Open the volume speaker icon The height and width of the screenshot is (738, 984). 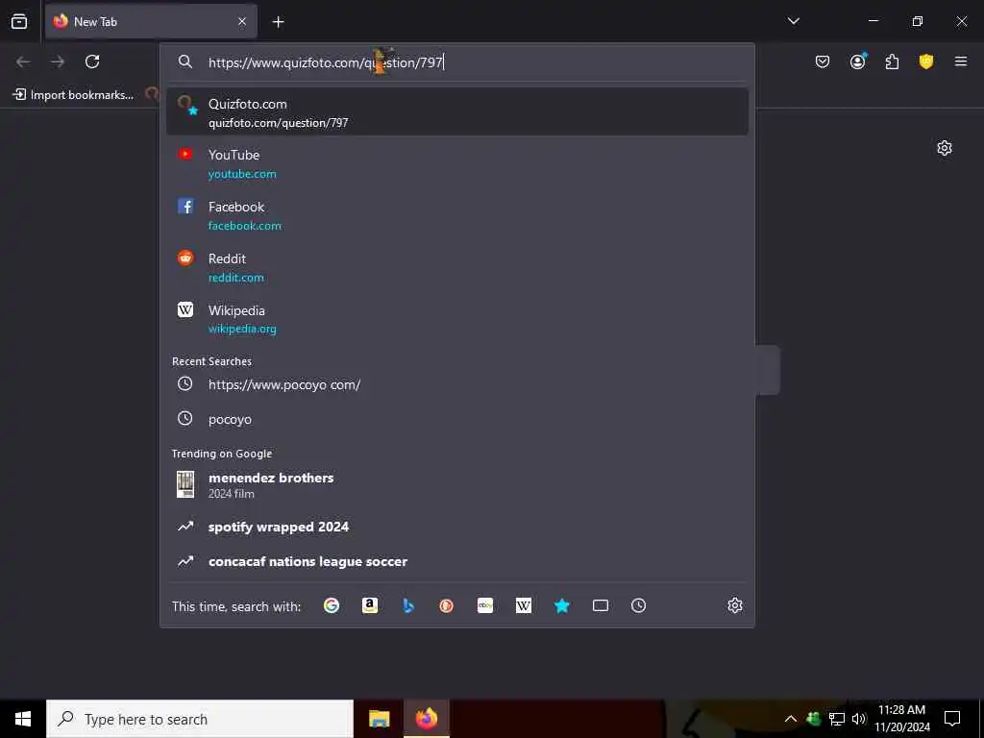tap(858, 719)
